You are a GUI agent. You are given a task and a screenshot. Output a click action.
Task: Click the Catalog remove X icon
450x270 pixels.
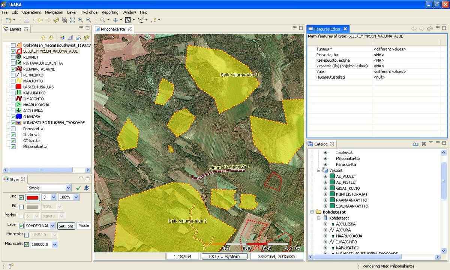click(x=424, y=144)
